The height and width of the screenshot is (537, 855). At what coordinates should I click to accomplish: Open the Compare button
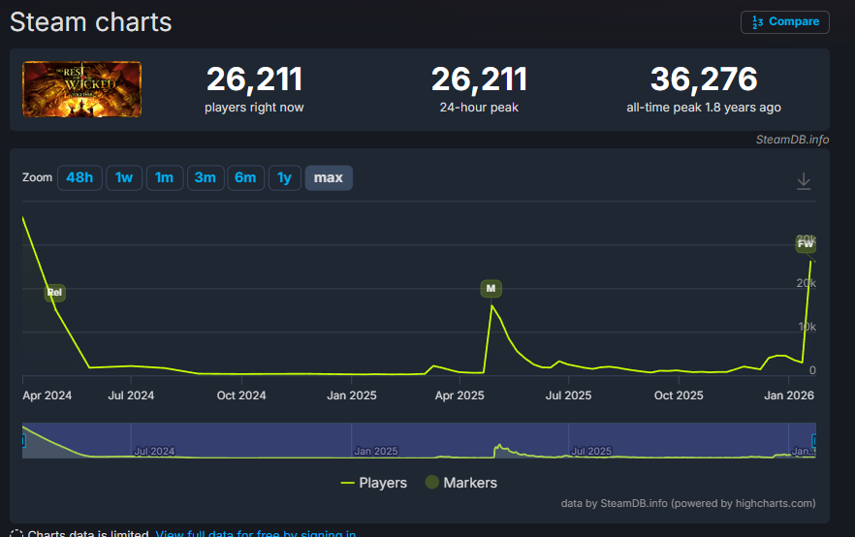pyautogui.click(x=784, y=21)
